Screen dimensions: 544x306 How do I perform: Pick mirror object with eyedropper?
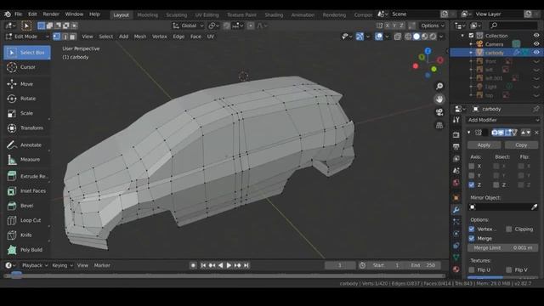tap(535, 207)
